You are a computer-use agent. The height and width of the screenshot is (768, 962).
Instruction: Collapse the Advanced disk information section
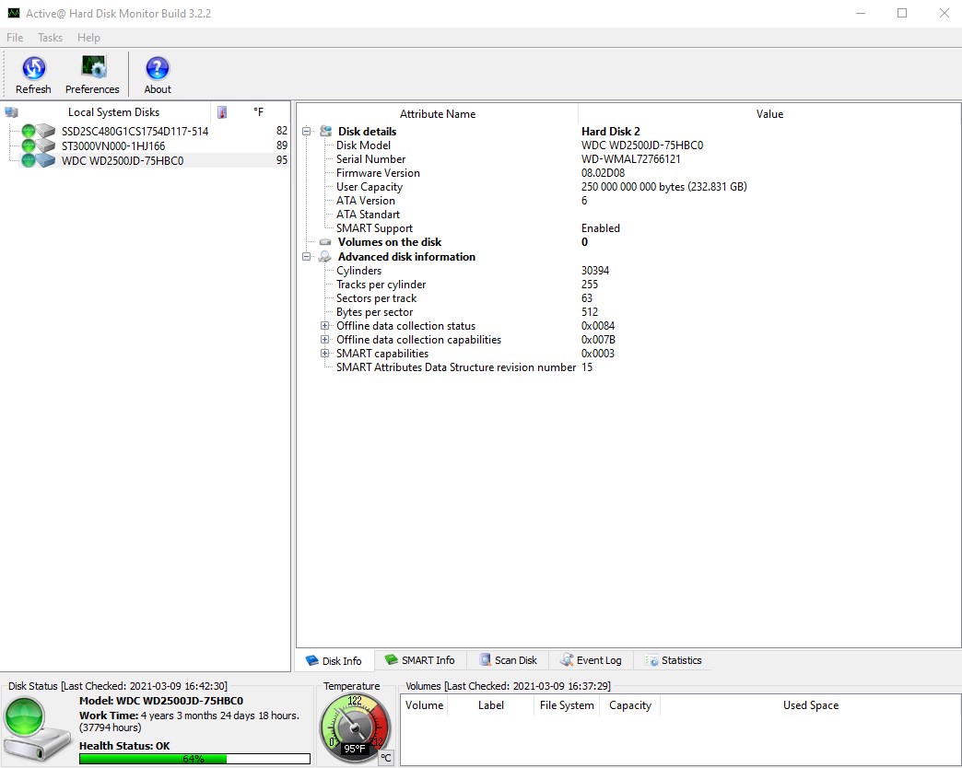308,257
